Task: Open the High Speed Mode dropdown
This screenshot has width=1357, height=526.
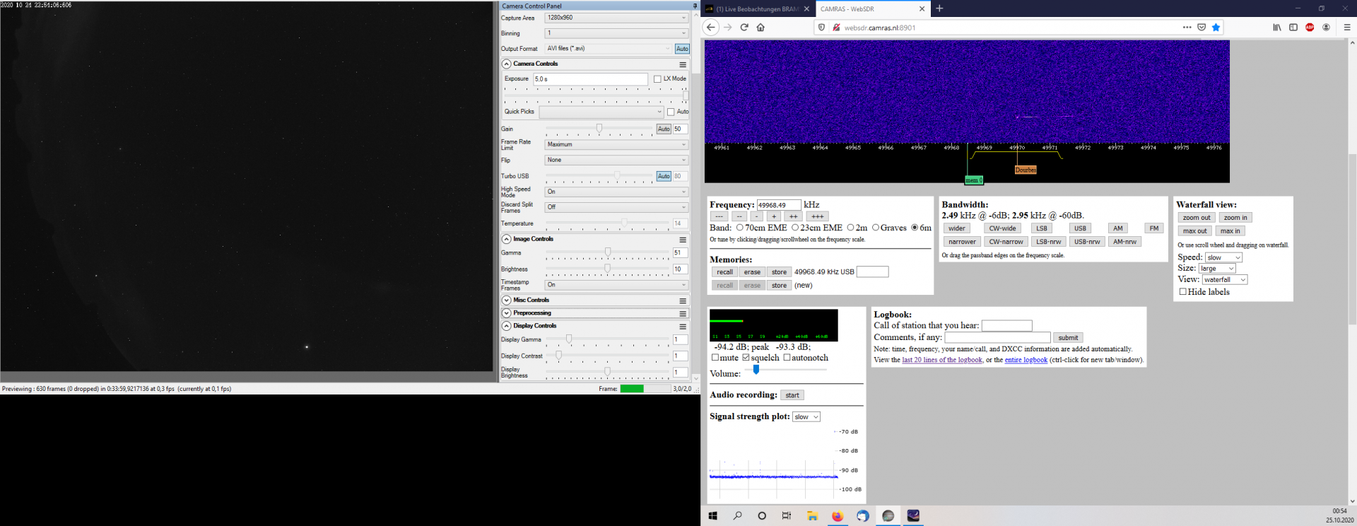Action: pyautogui.click(x=616, y=192)
